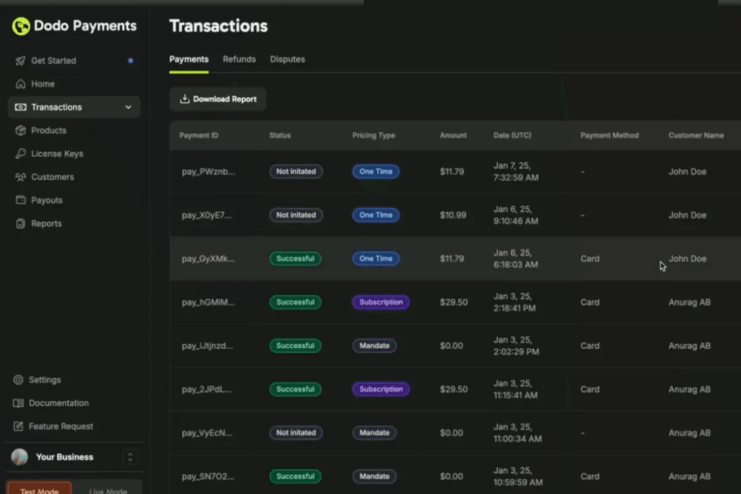Click Successful badge in pay_GyXMk row
The image size is (741, 494).
(x=295, y=259)
